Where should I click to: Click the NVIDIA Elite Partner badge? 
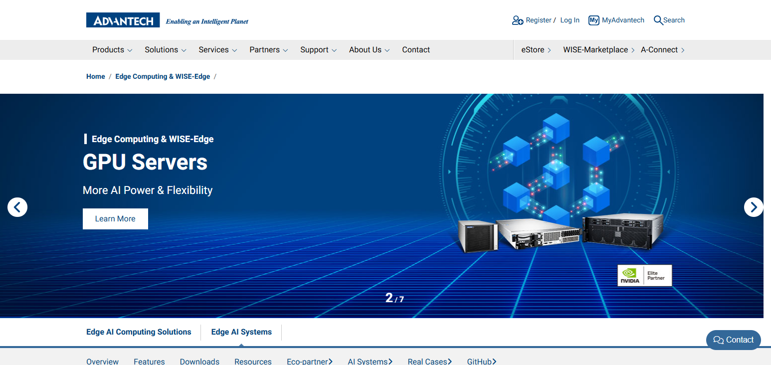pos(645,275)
